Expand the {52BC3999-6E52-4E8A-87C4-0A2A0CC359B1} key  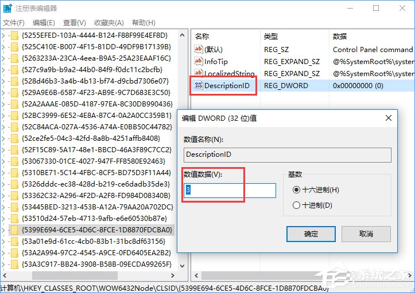[3, 116]
